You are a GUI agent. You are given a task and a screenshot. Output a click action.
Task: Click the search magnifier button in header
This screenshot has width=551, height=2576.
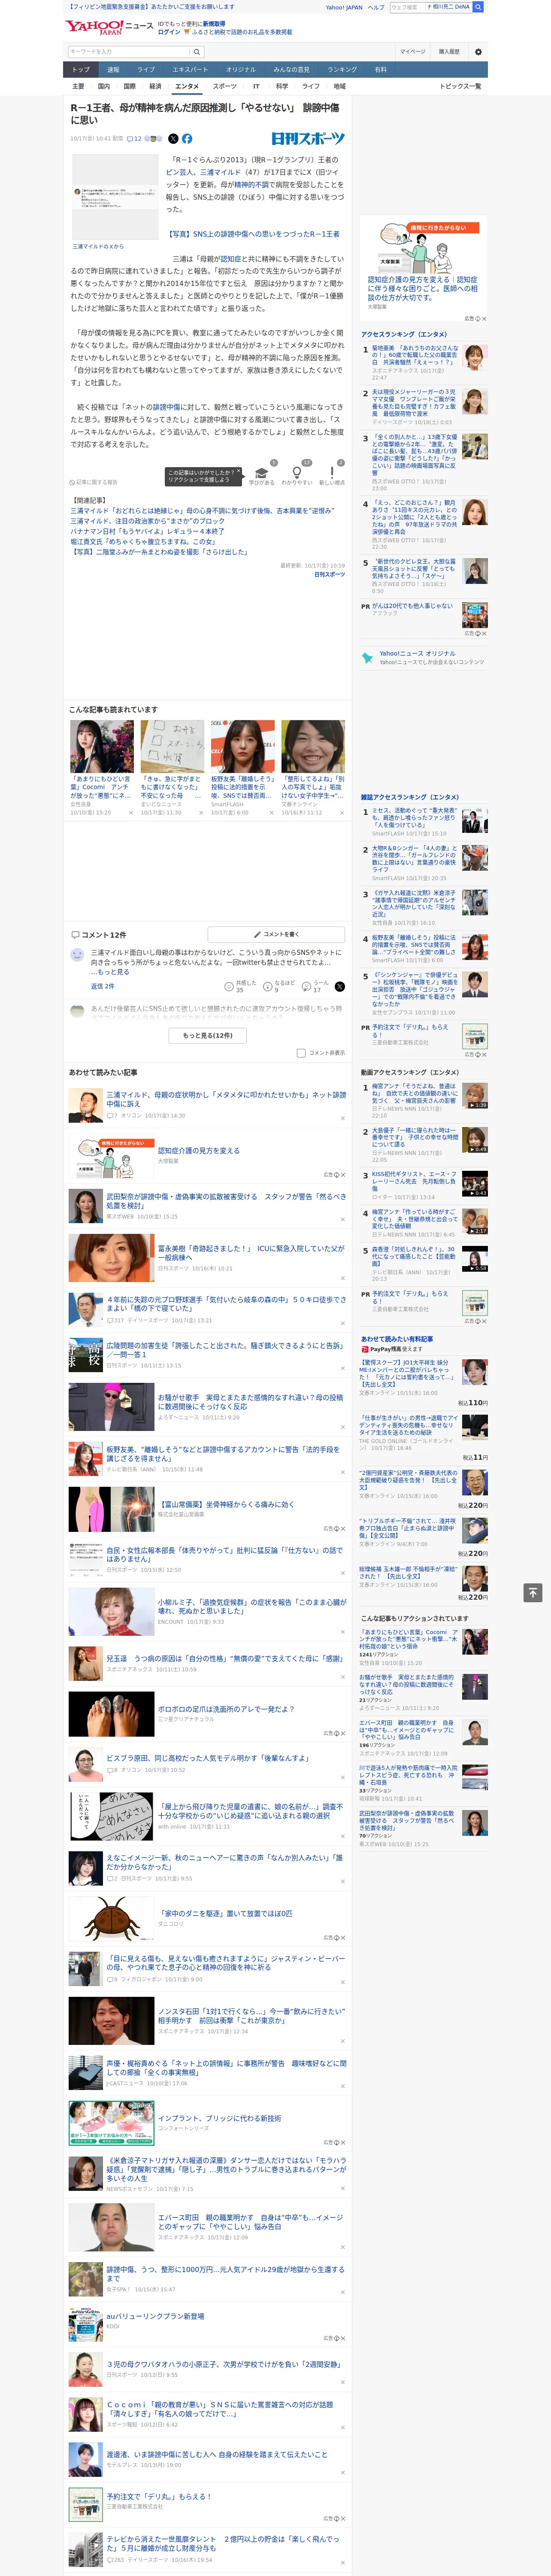pos(197,51)
